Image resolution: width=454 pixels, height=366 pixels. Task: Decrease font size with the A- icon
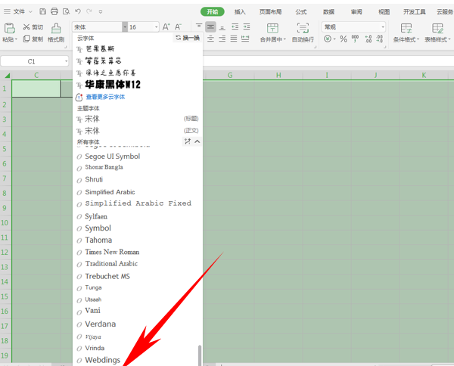[178, 27]
